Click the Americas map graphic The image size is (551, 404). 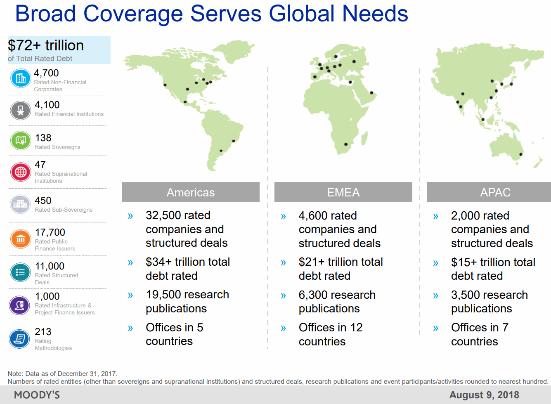190,105
